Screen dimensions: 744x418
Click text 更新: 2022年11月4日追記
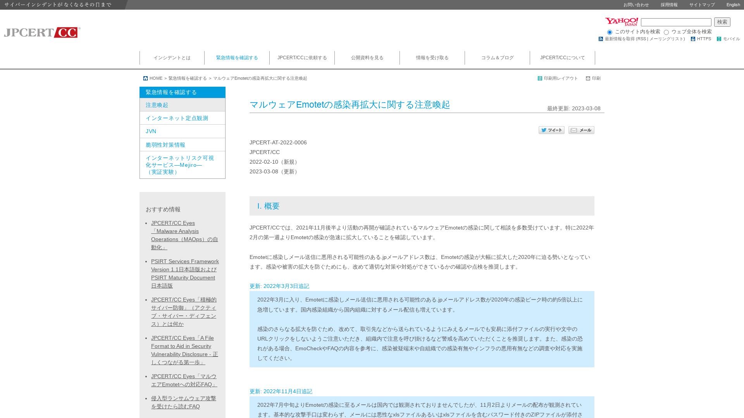coord(281,392)
